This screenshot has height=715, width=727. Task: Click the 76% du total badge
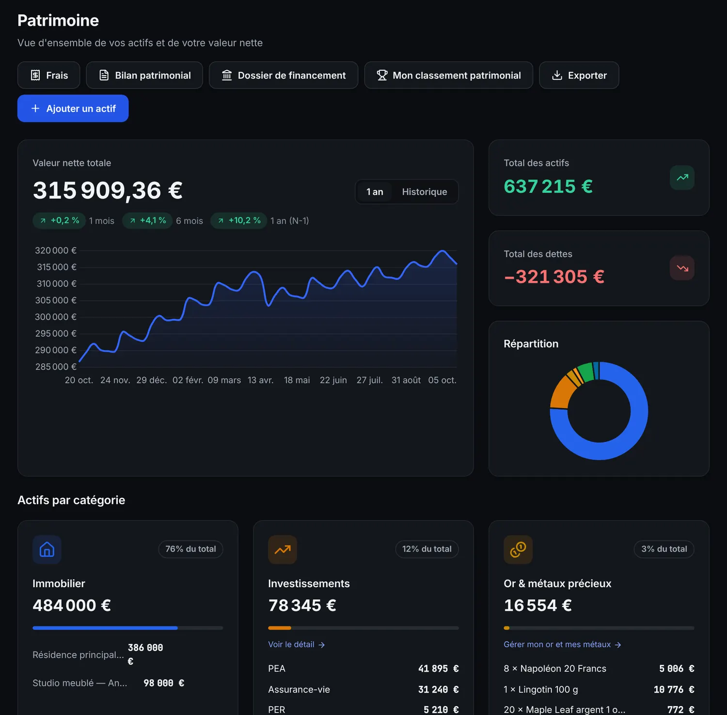pyautogui.click(x=190, y=549)
